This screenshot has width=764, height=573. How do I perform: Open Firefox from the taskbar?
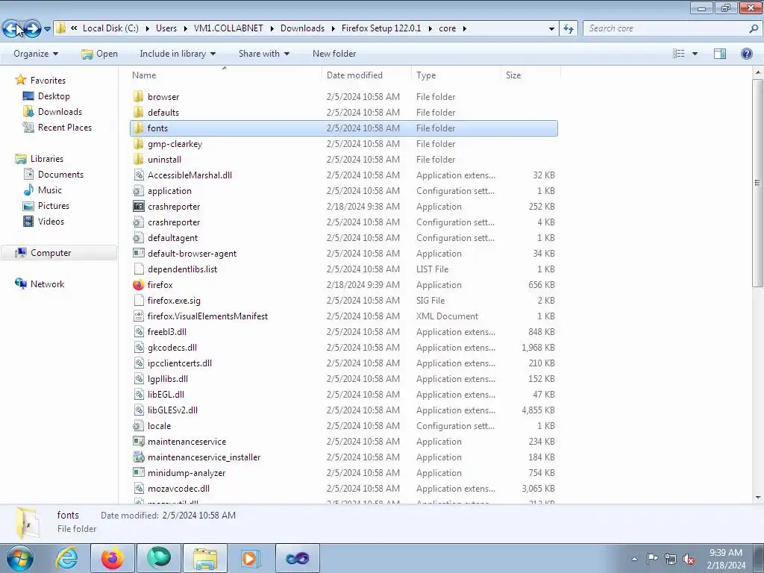click(113, 558)
